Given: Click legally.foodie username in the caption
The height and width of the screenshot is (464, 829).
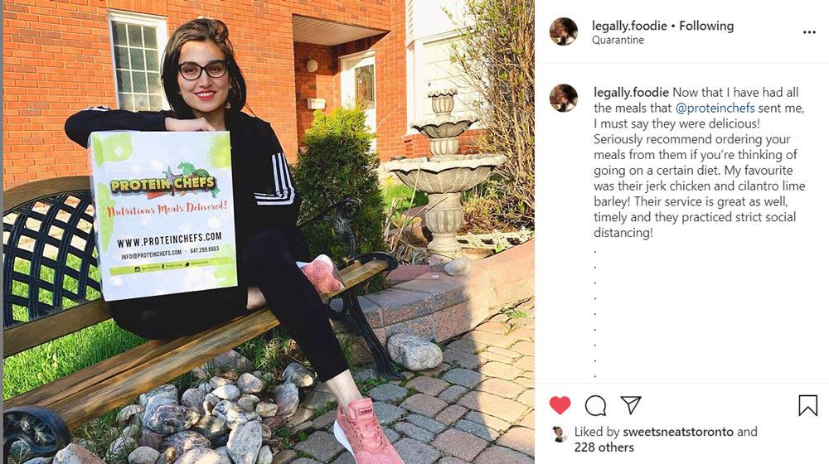Looking at the screenshot, I should (x=631, y=93).
